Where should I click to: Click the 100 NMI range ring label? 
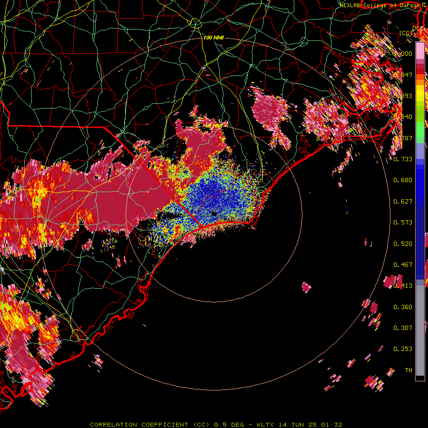point(214,38)
